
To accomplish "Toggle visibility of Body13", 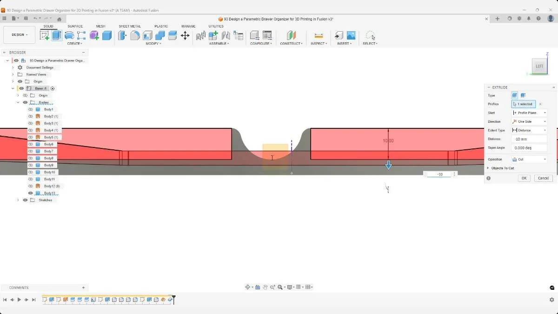I will click(x=30, y=193).
